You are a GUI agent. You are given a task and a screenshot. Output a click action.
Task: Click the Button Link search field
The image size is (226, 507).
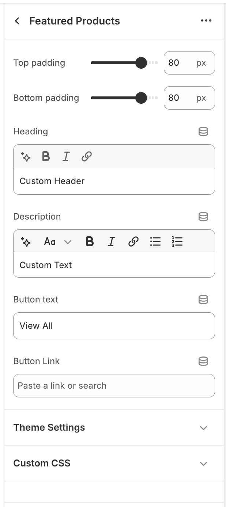[x=114, y=386]
